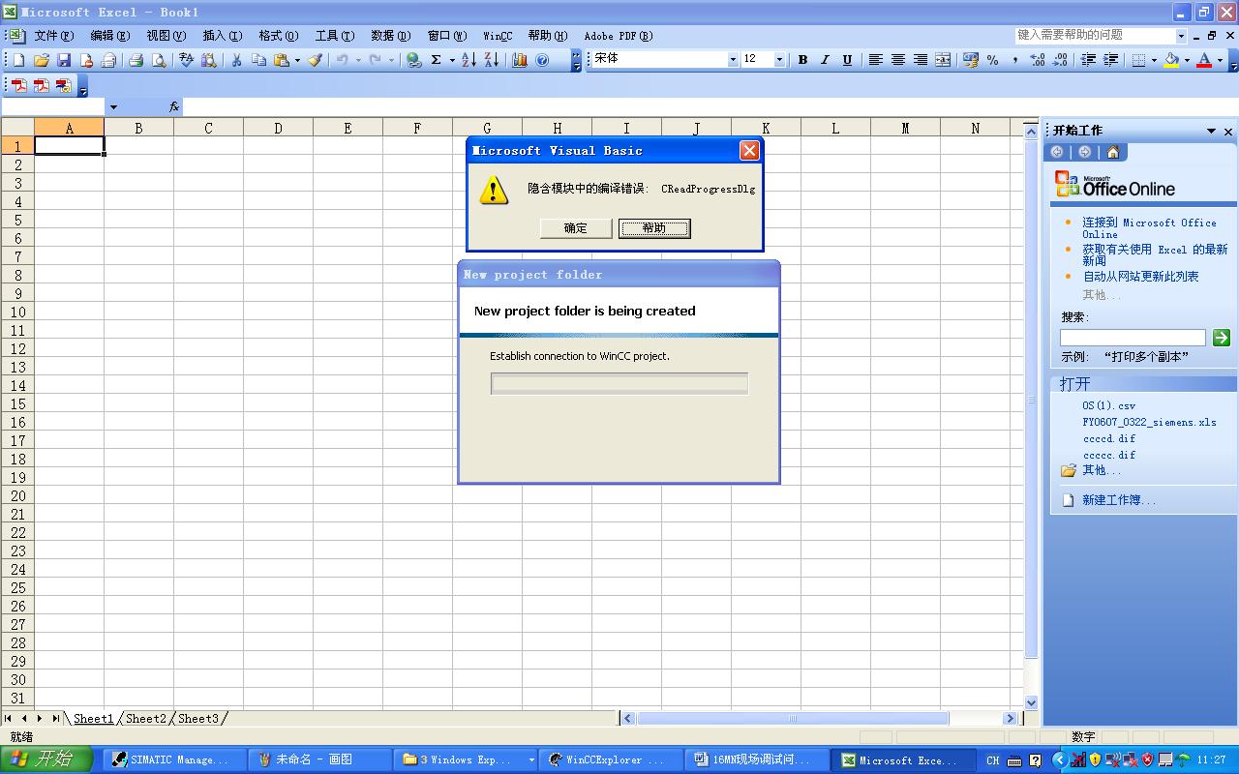
Task: Click the first Adobe PDF conversion icon
Action: pos(18,85)
